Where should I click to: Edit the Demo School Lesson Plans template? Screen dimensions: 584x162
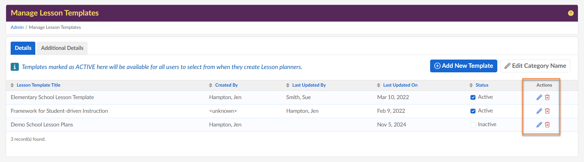539,125
